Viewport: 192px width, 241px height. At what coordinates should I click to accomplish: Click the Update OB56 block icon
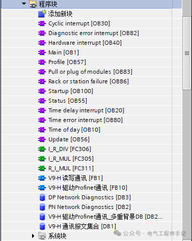click(x=42, y=139)
